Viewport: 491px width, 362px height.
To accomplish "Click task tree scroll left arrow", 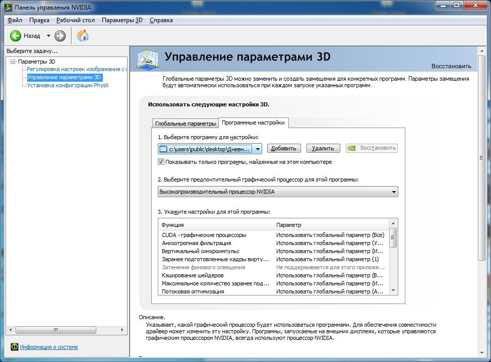I will coord(11,330).
